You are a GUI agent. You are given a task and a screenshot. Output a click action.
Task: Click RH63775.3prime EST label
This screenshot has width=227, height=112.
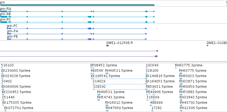coord(189,65)
